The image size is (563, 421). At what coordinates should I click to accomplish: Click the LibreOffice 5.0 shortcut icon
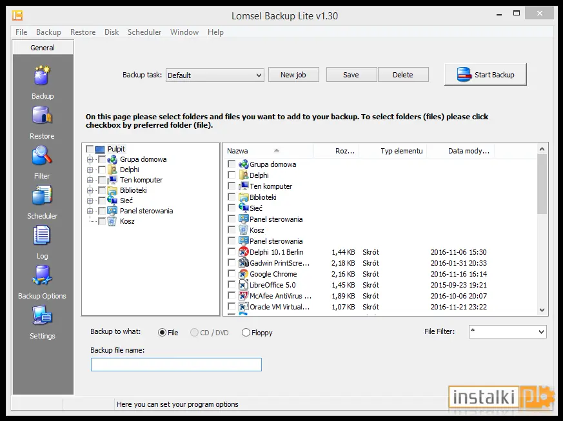point(244,285)
